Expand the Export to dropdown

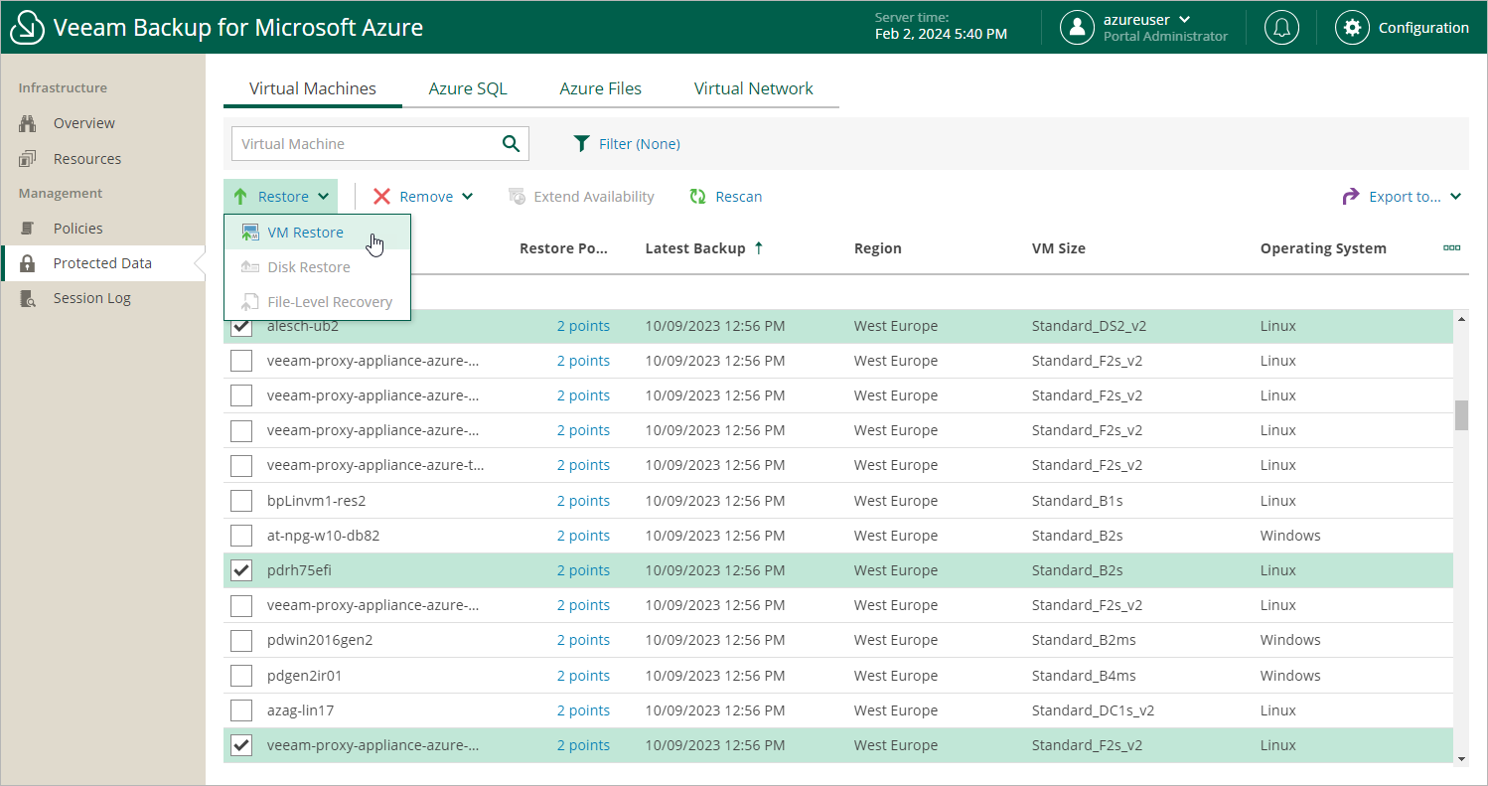[1456, 197]
